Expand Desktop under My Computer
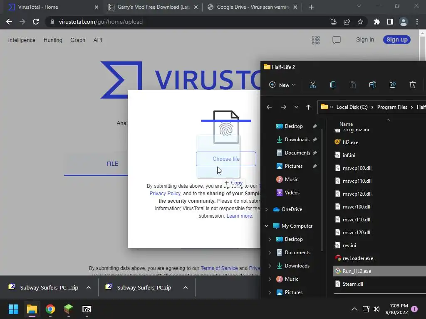Screen dimensions: 426x319 click(270, 239)
